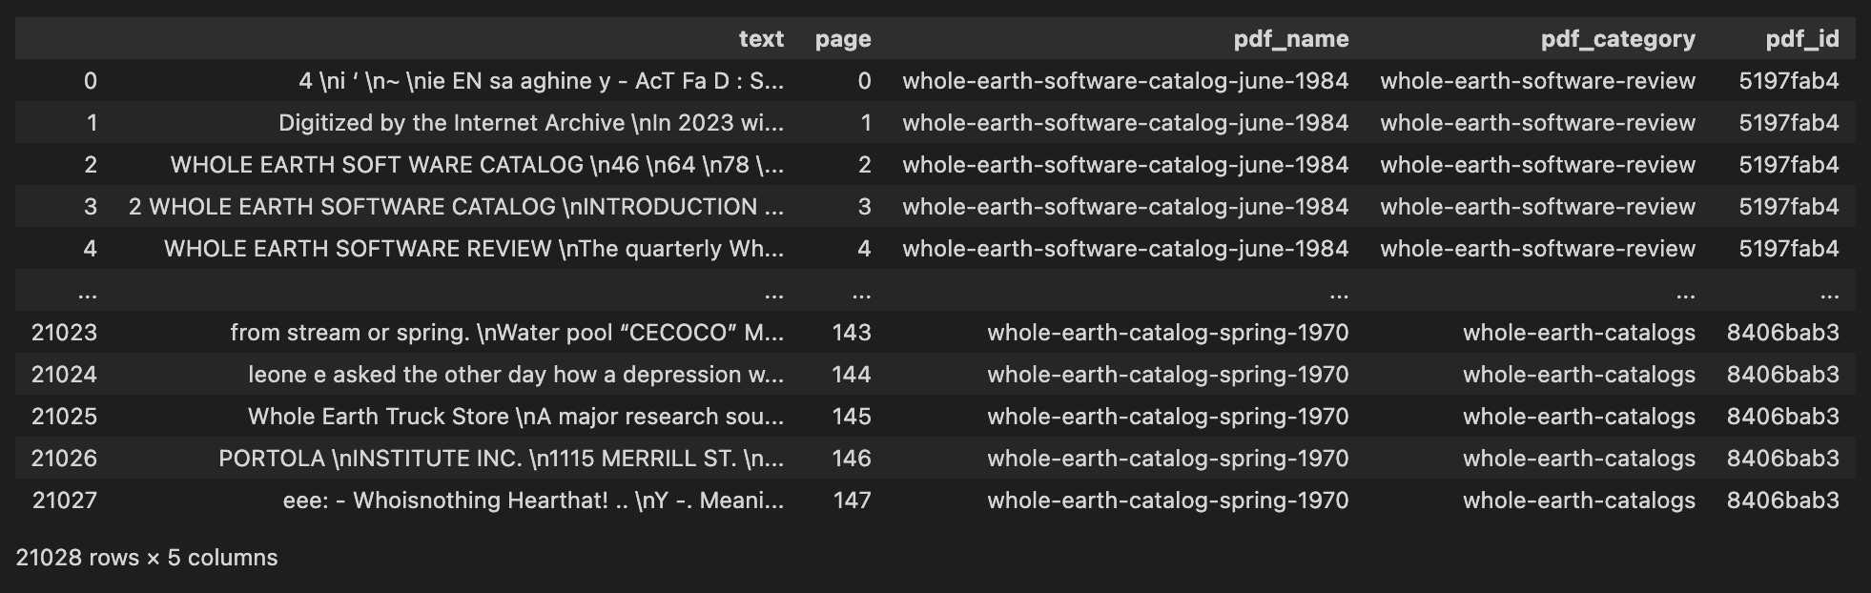
Task: Click the pdf_id cell in row 21024
Action: click(1782, 375)
